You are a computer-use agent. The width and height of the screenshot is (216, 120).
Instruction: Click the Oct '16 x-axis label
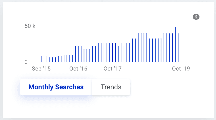(78, 69)
